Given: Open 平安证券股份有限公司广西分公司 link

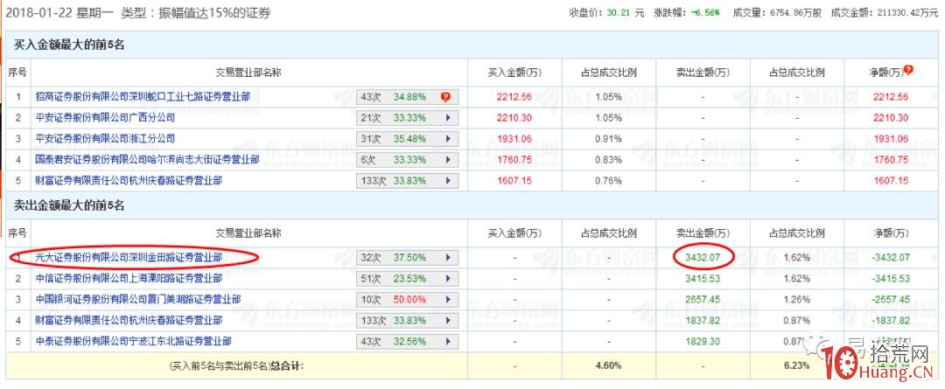Looking at the screenshot, I should pos(106,117).
